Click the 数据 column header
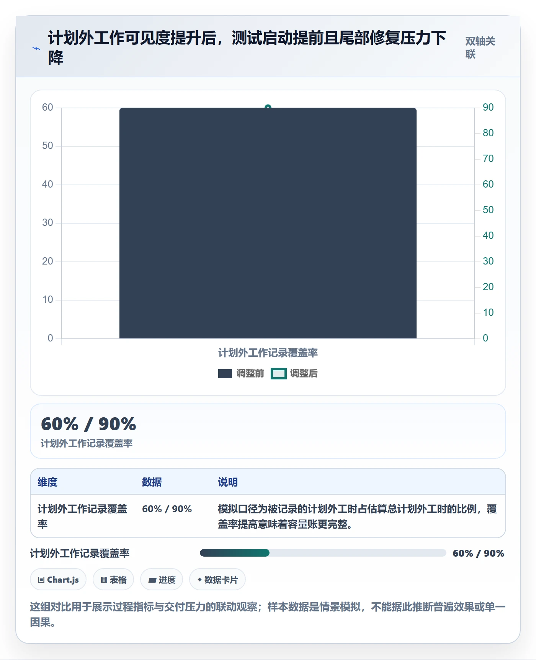The image size is (536, 660). tap(152, 482)
